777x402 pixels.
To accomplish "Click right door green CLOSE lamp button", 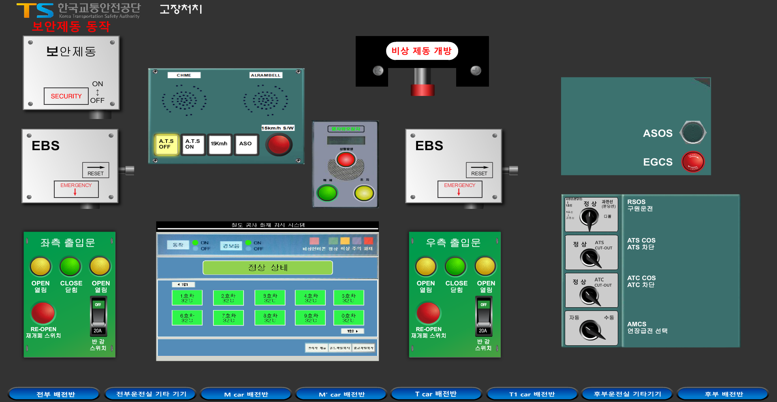I will coord(456,267).
